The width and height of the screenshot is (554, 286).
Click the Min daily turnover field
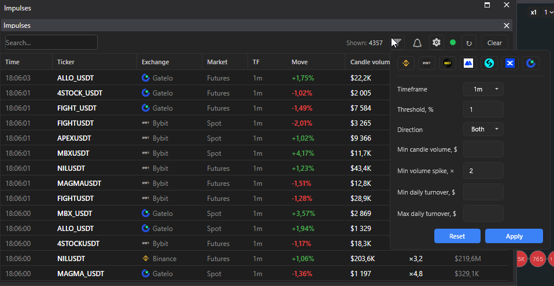[483, 192]
